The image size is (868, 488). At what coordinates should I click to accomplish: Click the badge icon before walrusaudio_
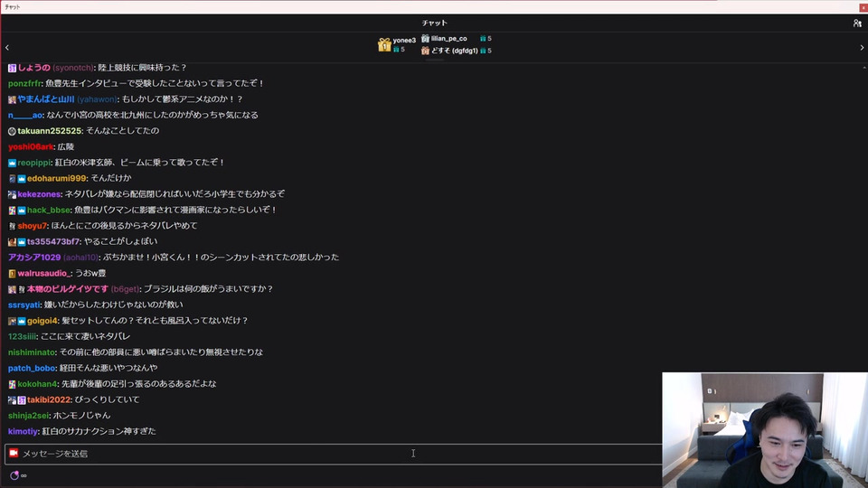(x=12, y=273)
